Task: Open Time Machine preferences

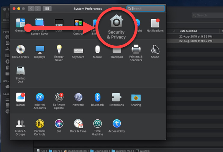Action: coord(97,127)
